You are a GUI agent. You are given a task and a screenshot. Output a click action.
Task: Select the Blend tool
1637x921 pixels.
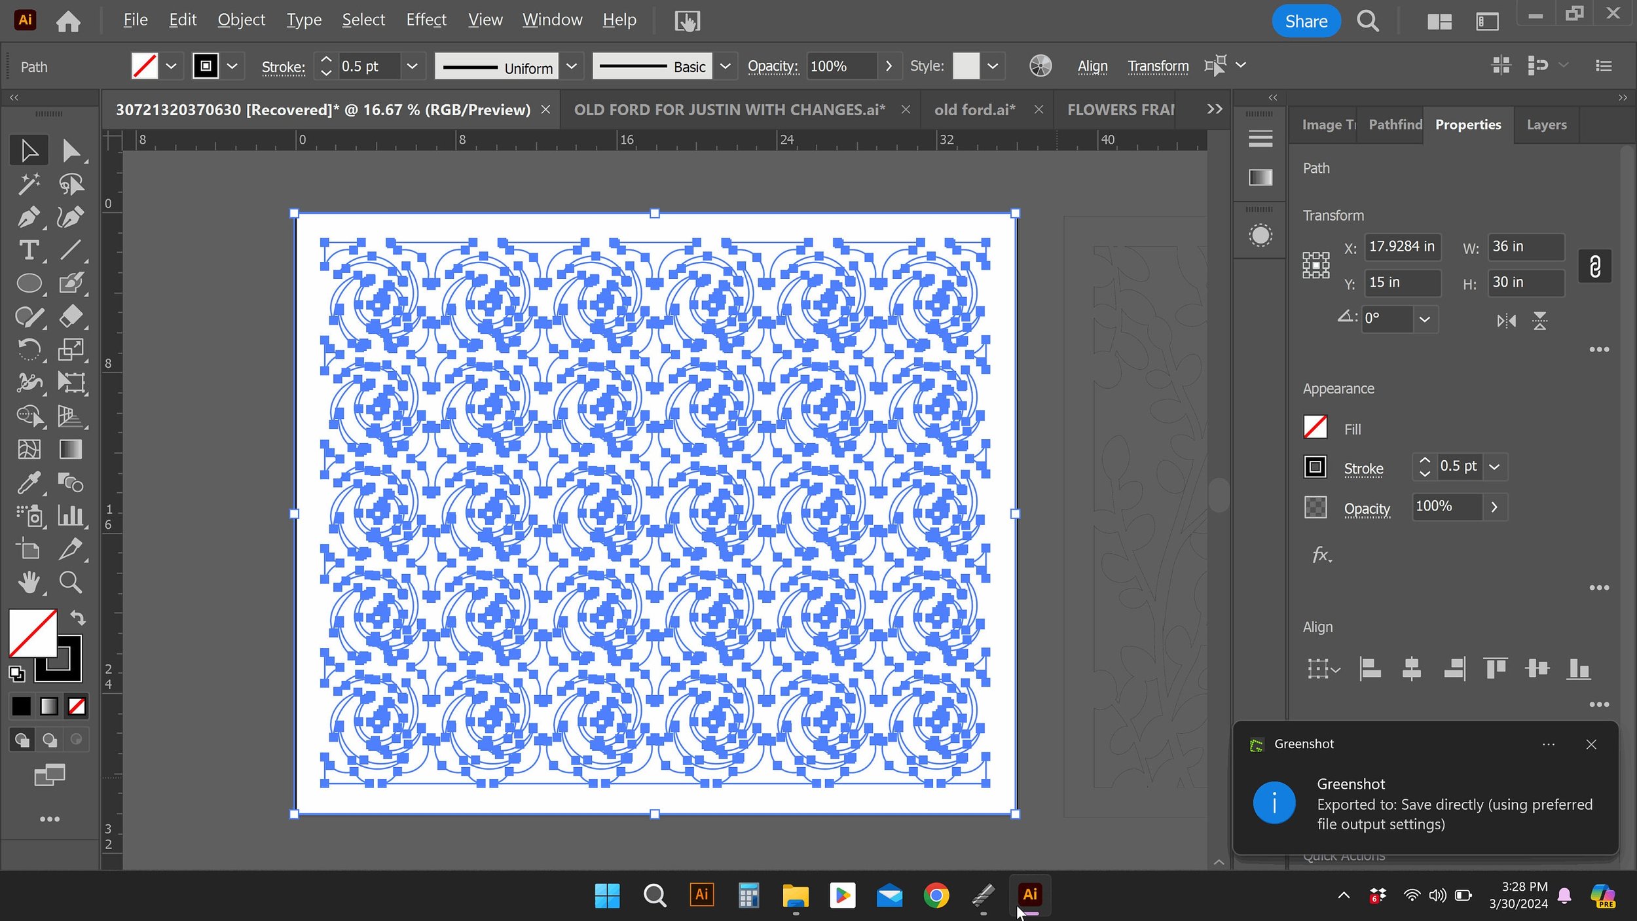[x=70, y=483]
